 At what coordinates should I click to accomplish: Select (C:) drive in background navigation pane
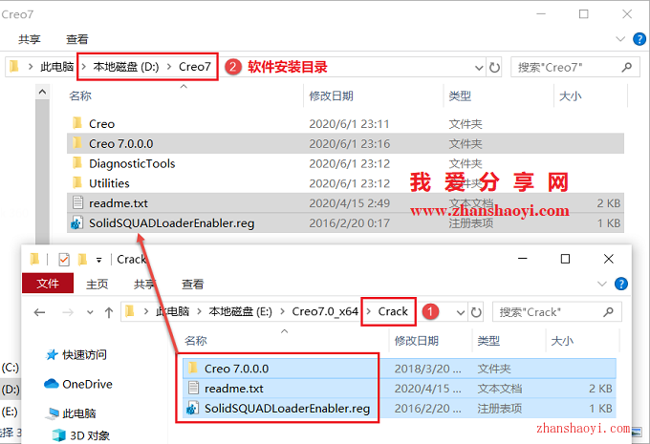pyautogui.click(x=10, y=368)
